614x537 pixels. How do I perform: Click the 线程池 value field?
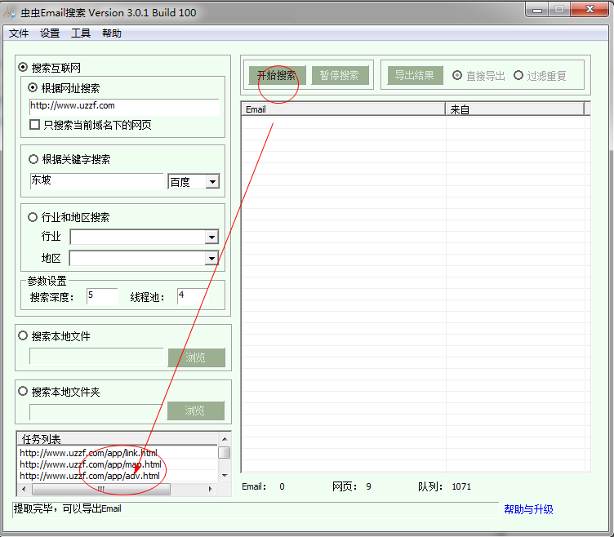193,296
